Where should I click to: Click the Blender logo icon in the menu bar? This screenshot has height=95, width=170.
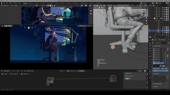[2, 3]
